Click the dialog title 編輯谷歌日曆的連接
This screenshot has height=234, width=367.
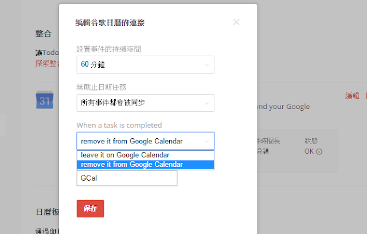[x=110, y=23]
